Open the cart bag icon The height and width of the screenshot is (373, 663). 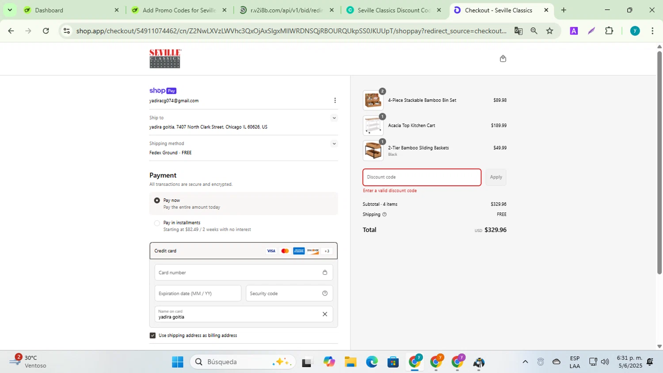[503, 58]
